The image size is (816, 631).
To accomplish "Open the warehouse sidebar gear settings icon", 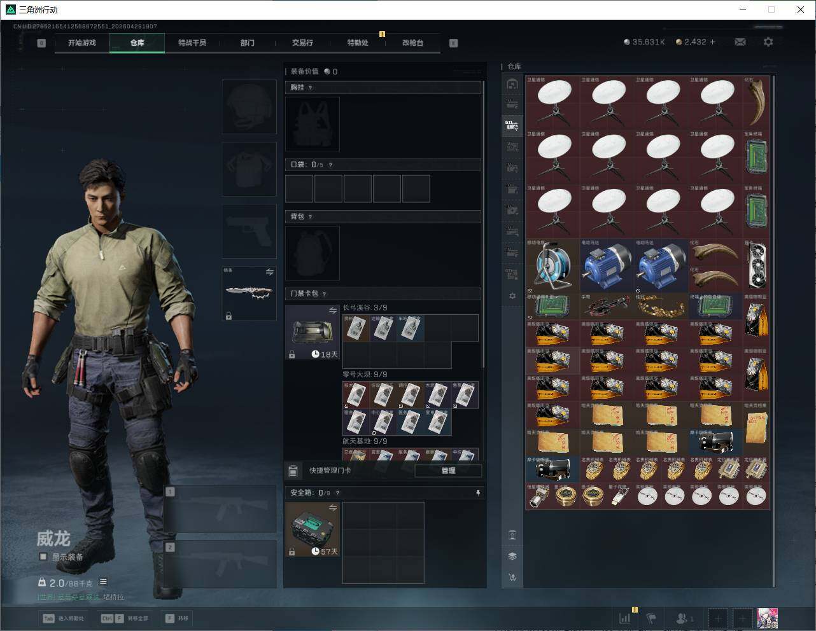I will coord(512,296).
